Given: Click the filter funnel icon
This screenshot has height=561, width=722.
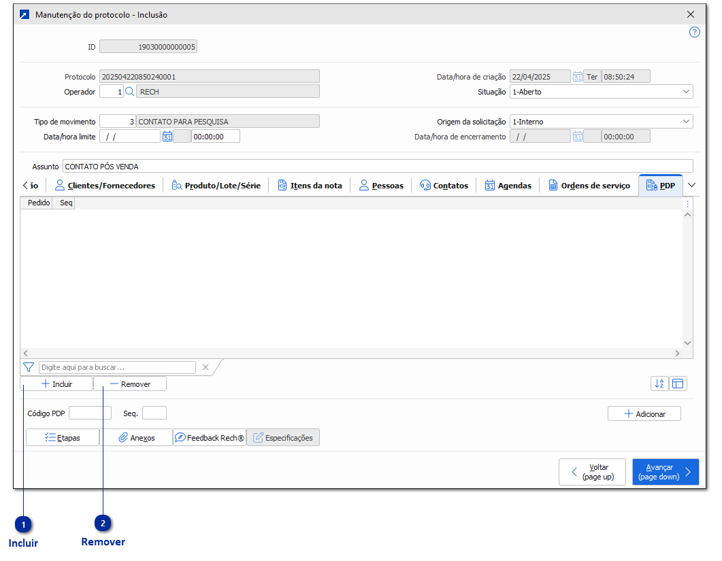Looking at the screenshot, I should (29, 367).
